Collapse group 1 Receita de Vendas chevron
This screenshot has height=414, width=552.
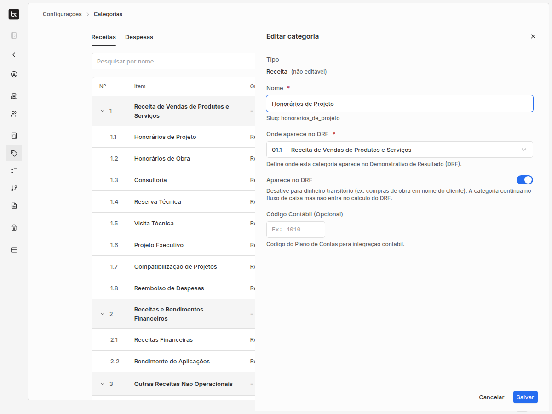[103, 111]
